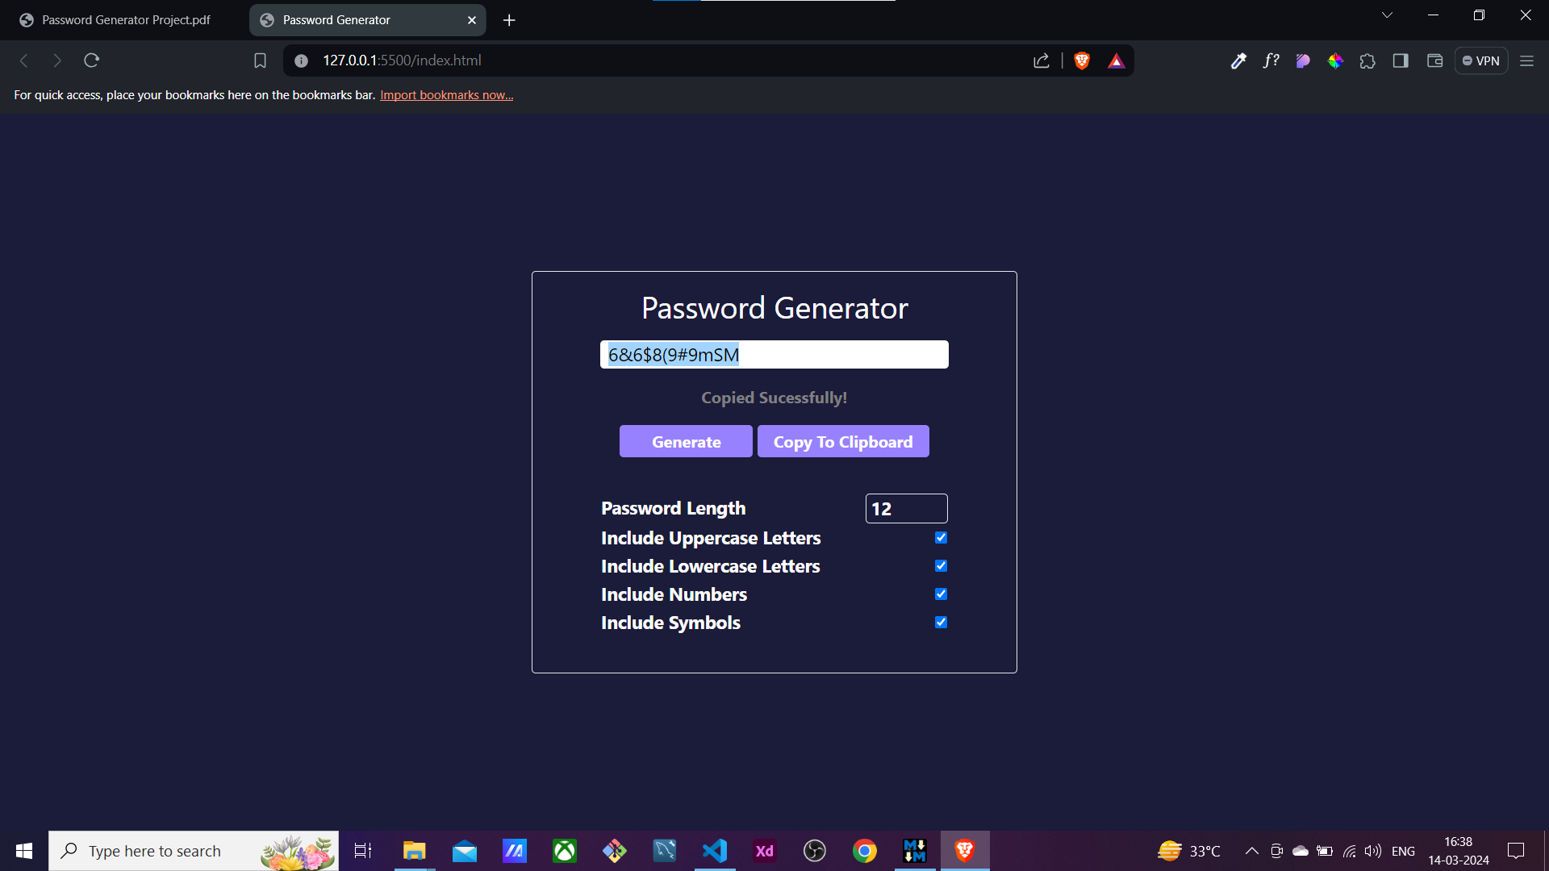Click the Brave Shields lion icon
Image resolution: width=1549 pixels, height=871 pixels.
tap(1082, 60)
